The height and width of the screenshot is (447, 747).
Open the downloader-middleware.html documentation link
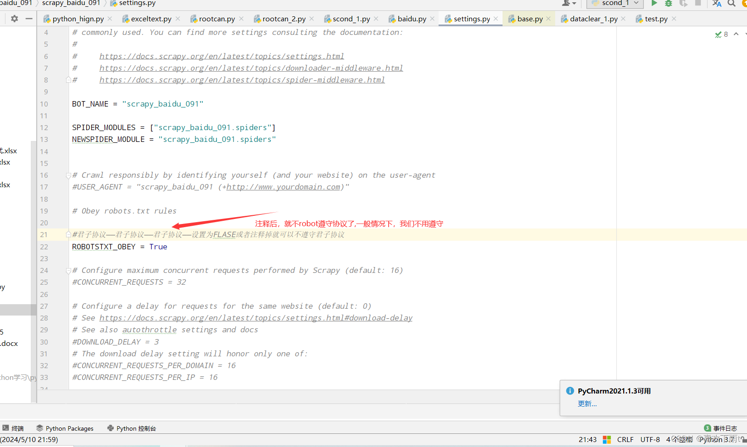point(251,68)
